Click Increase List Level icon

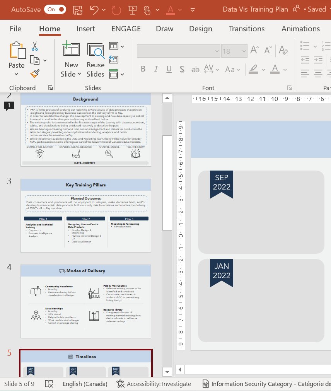(318, 60)
